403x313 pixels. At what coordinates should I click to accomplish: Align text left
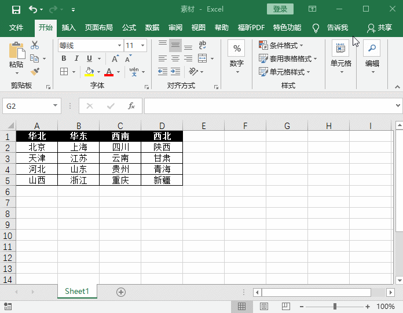[163, 58]
